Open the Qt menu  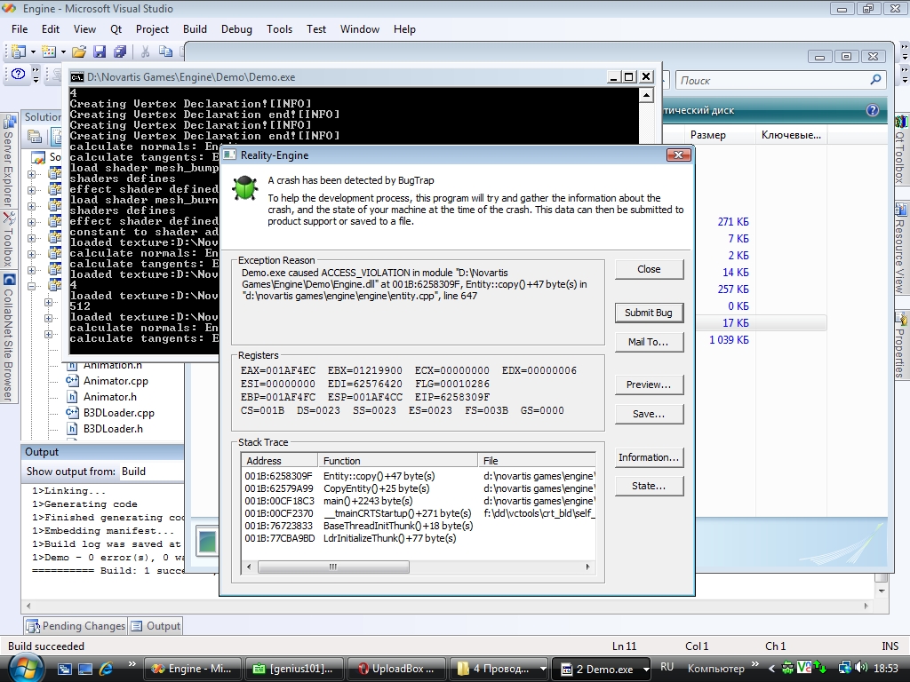click(x=116, y=29)
